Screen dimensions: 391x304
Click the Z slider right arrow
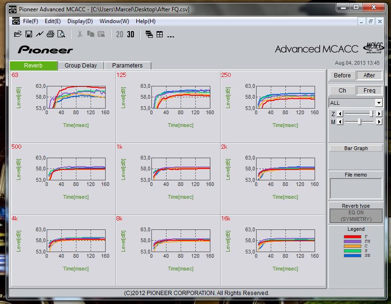pyautogui.click(x=379, y=114)
